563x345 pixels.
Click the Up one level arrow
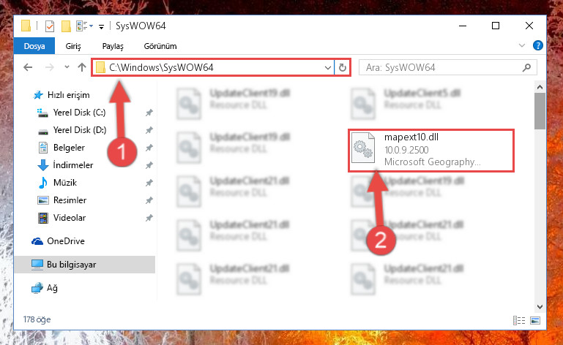click(82, 67)
